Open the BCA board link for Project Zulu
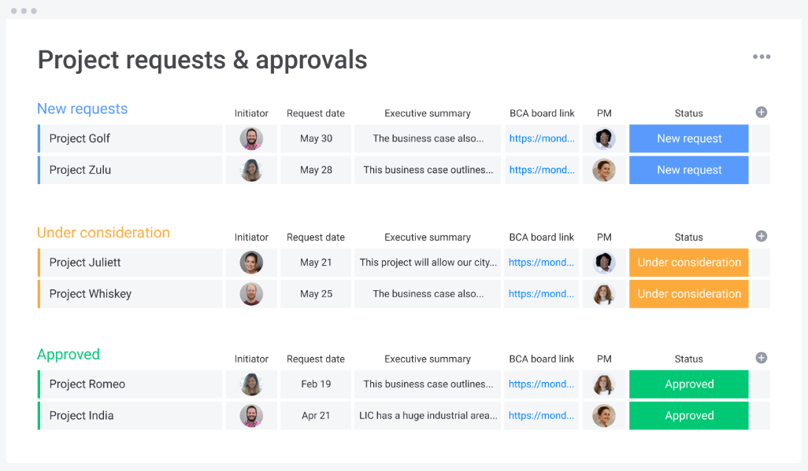This screenshot has height=471, width=808. coord(542,170)
